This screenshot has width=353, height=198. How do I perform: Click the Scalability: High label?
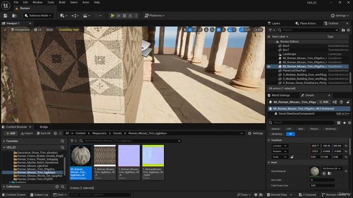(x=69, y=30)
